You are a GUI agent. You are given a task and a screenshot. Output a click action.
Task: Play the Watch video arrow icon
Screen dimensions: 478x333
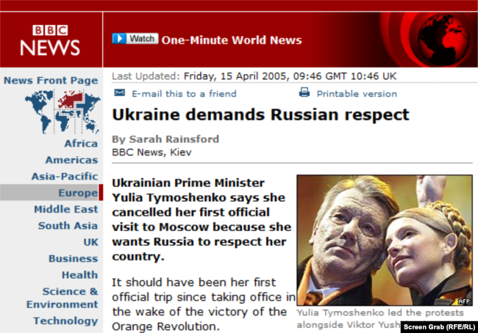[x=119, y=39]
